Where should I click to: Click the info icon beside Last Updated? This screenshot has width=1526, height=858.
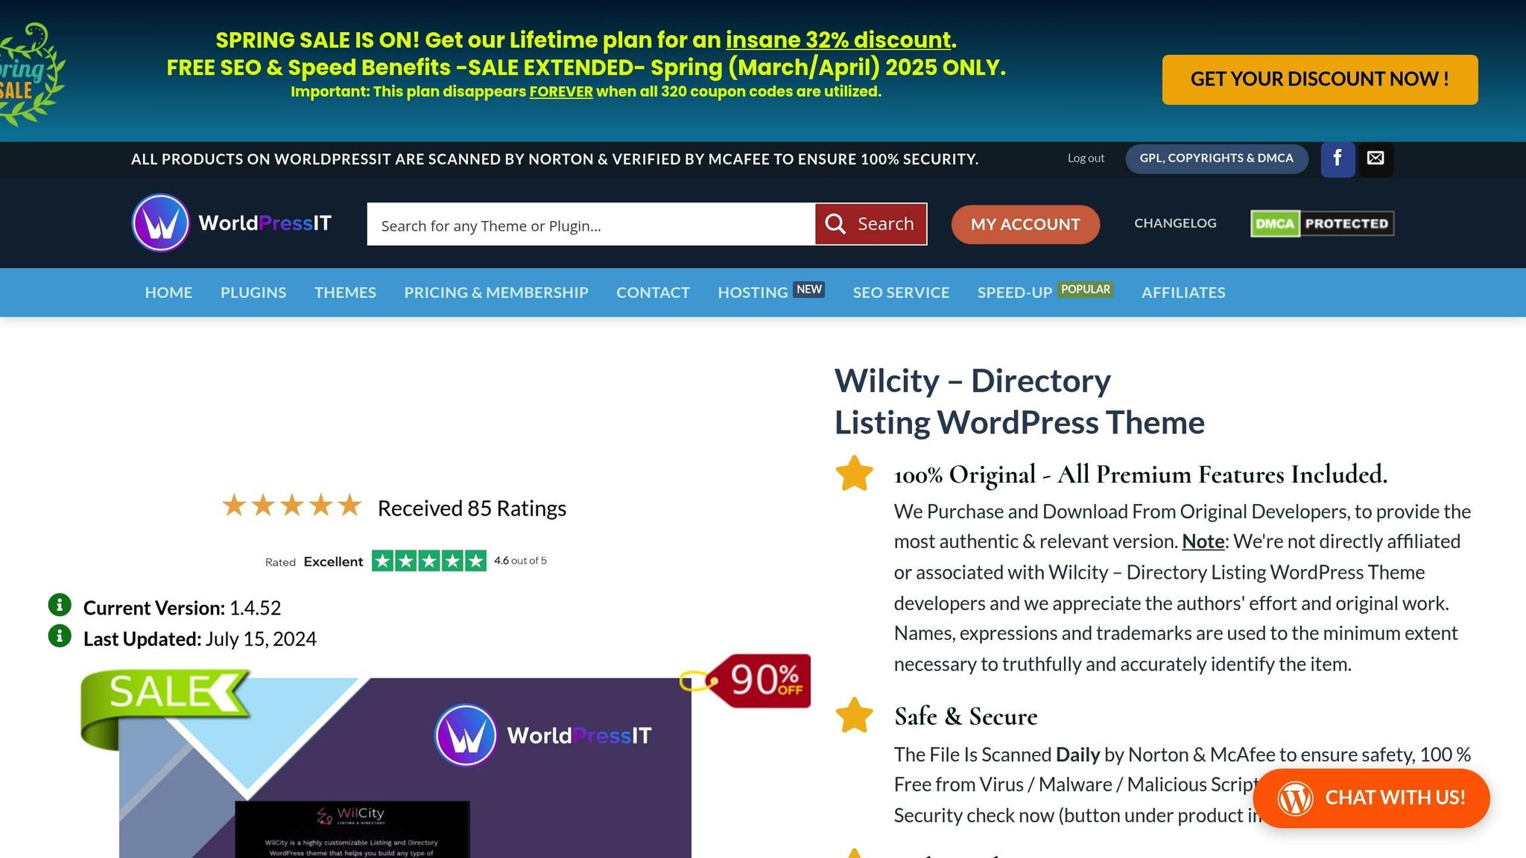(x=60, y=636)
